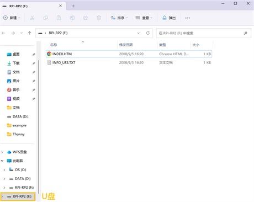Go back with the left arrow
This screenshot has height=202, width=254.
(x=3, y=33)
